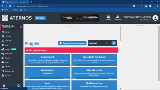
Task: Click the user avatar icon
Action: tap(155, 18)
